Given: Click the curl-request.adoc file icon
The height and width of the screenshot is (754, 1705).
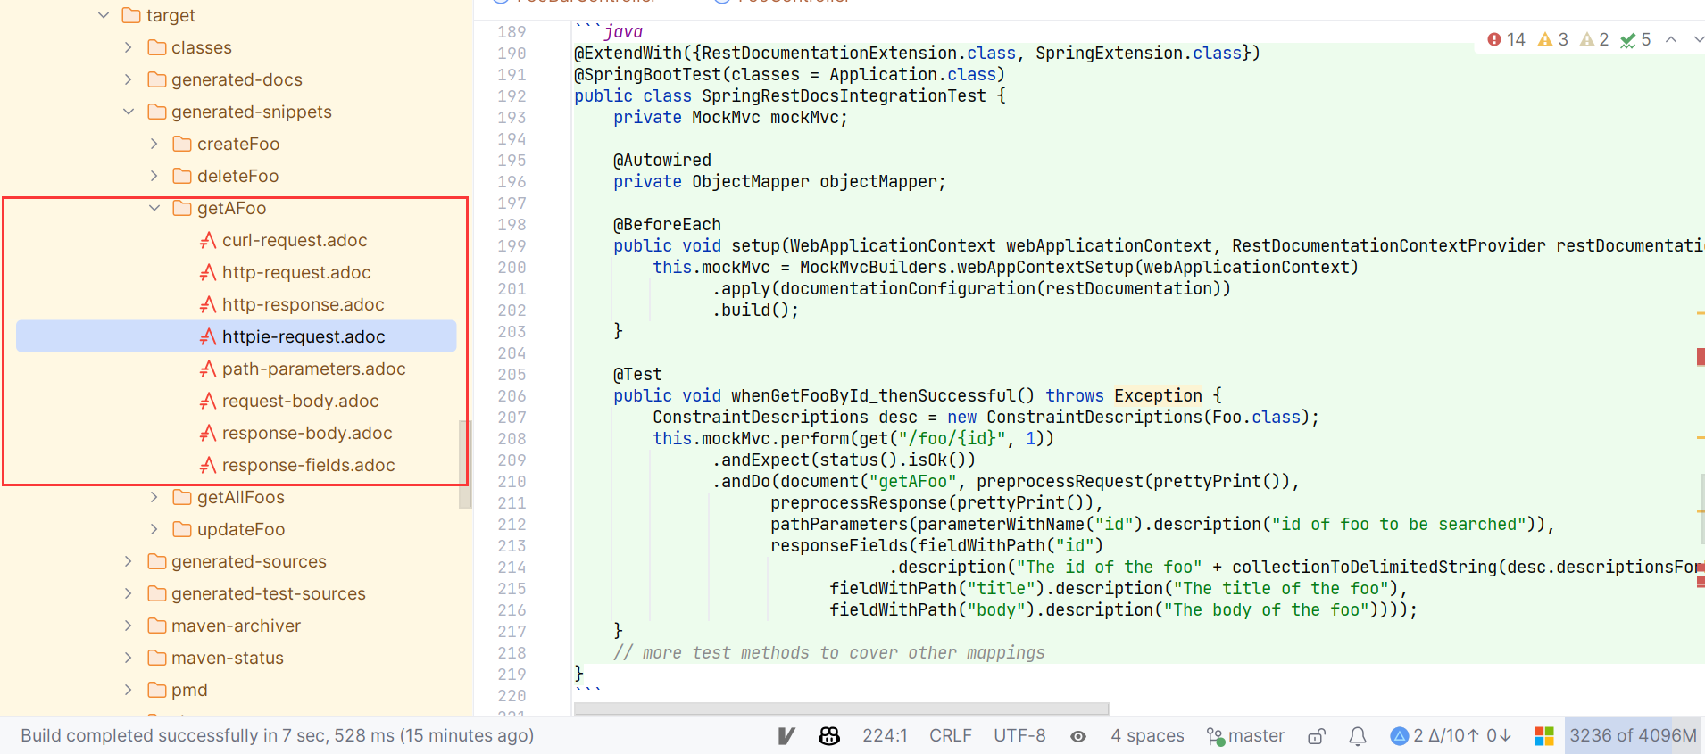Looking at the screenshot, I should pyautogui.click(x=208, y=240).
